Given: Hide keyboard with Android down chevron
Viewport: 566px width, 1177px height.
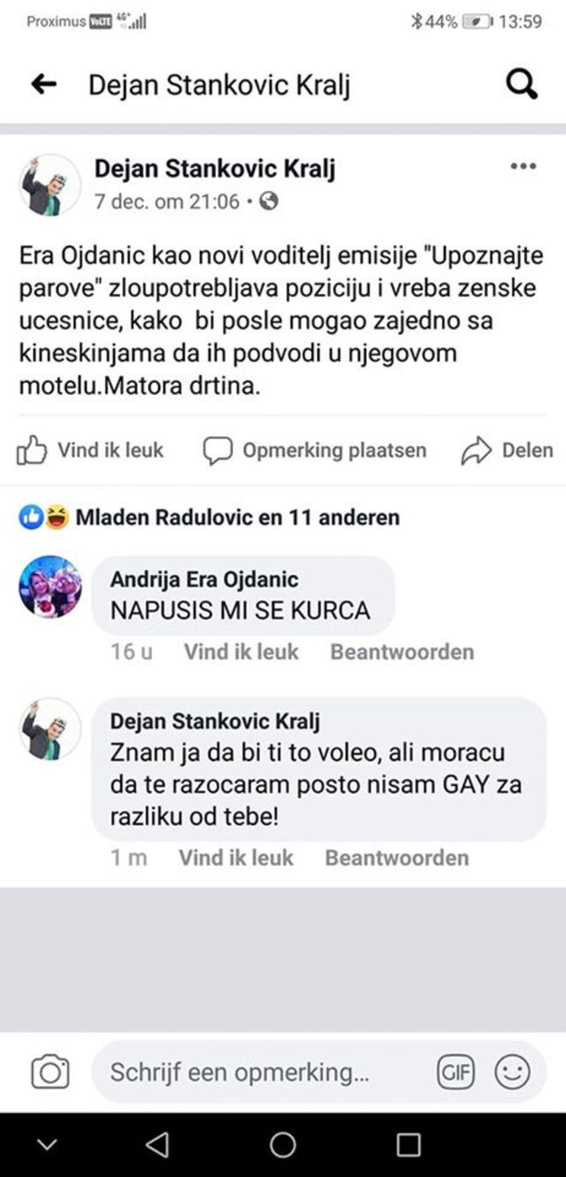Looking at the screenshot, I should tap(47, 1145).
